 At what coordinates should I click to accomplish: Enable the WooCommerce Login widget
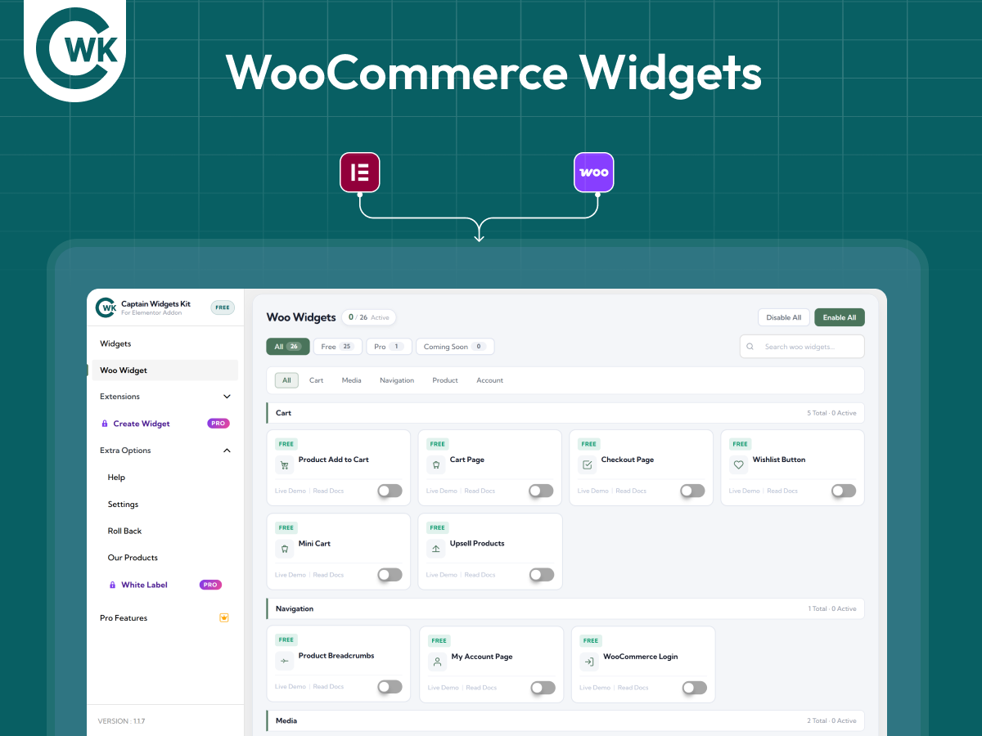click(x=694, y=688)
